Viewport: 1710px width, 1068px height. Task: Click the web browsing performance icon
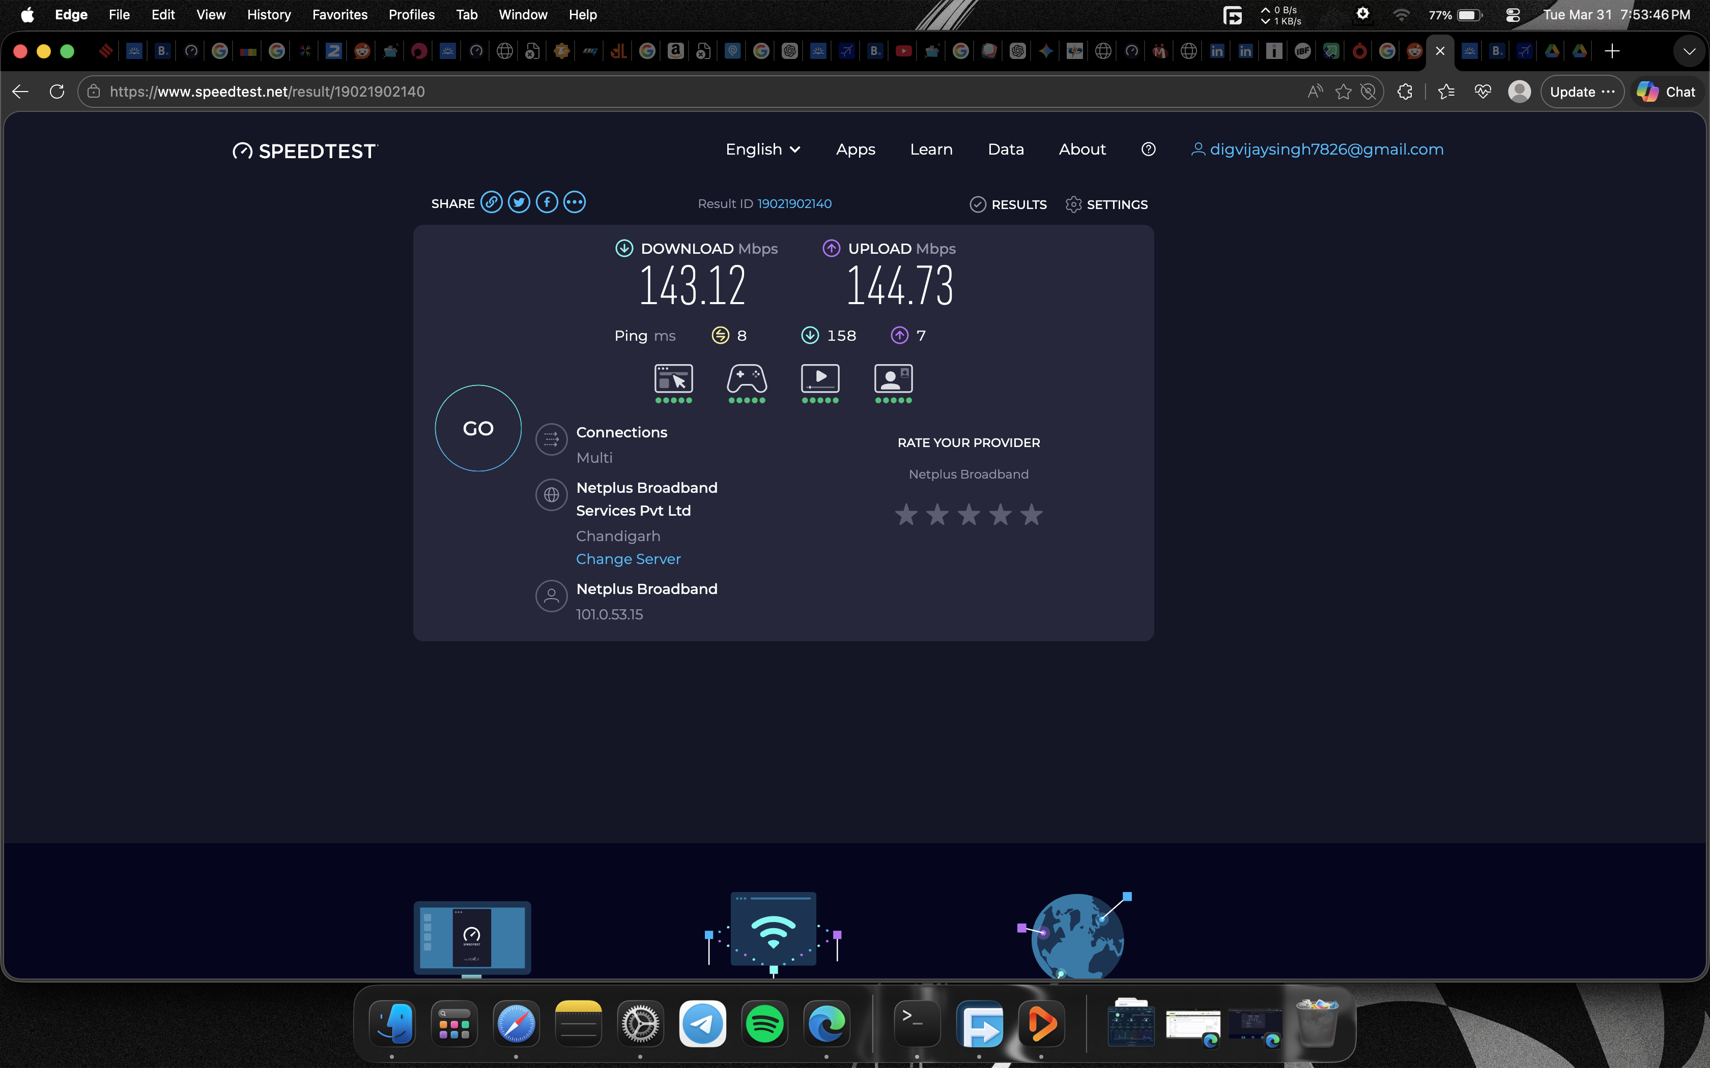click(673, 379)
